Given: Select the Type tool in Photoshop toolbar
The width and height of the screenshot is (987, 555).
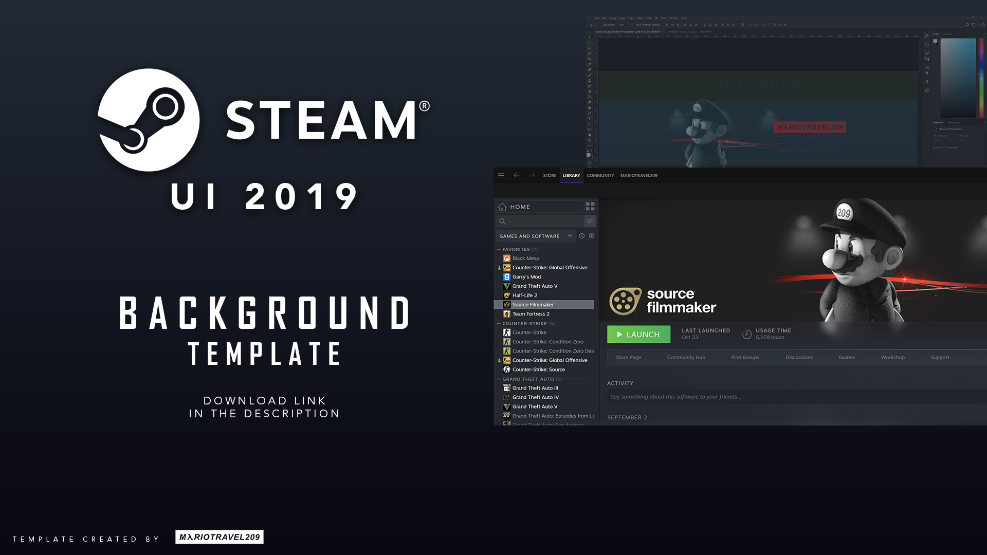Looking at the screenshot, I should (590, 119).
